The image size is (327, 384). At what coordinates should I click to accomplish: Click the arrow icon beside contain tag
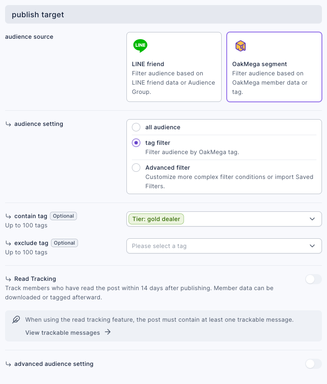click(x=8, y=216)
